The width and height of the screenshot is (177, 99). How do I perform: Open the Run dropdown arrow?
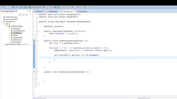pos(27,7)
